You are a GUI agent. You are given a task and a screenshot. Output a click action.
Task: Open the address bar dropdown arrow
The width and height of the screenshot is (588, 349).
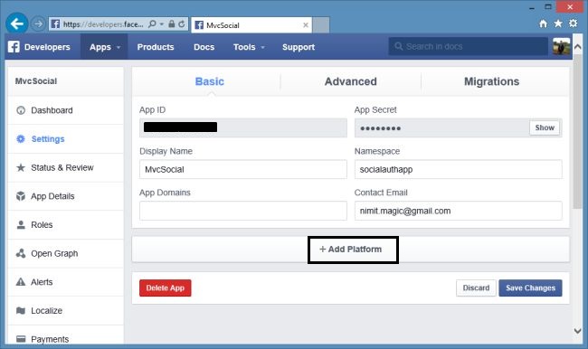click(162, 24)
